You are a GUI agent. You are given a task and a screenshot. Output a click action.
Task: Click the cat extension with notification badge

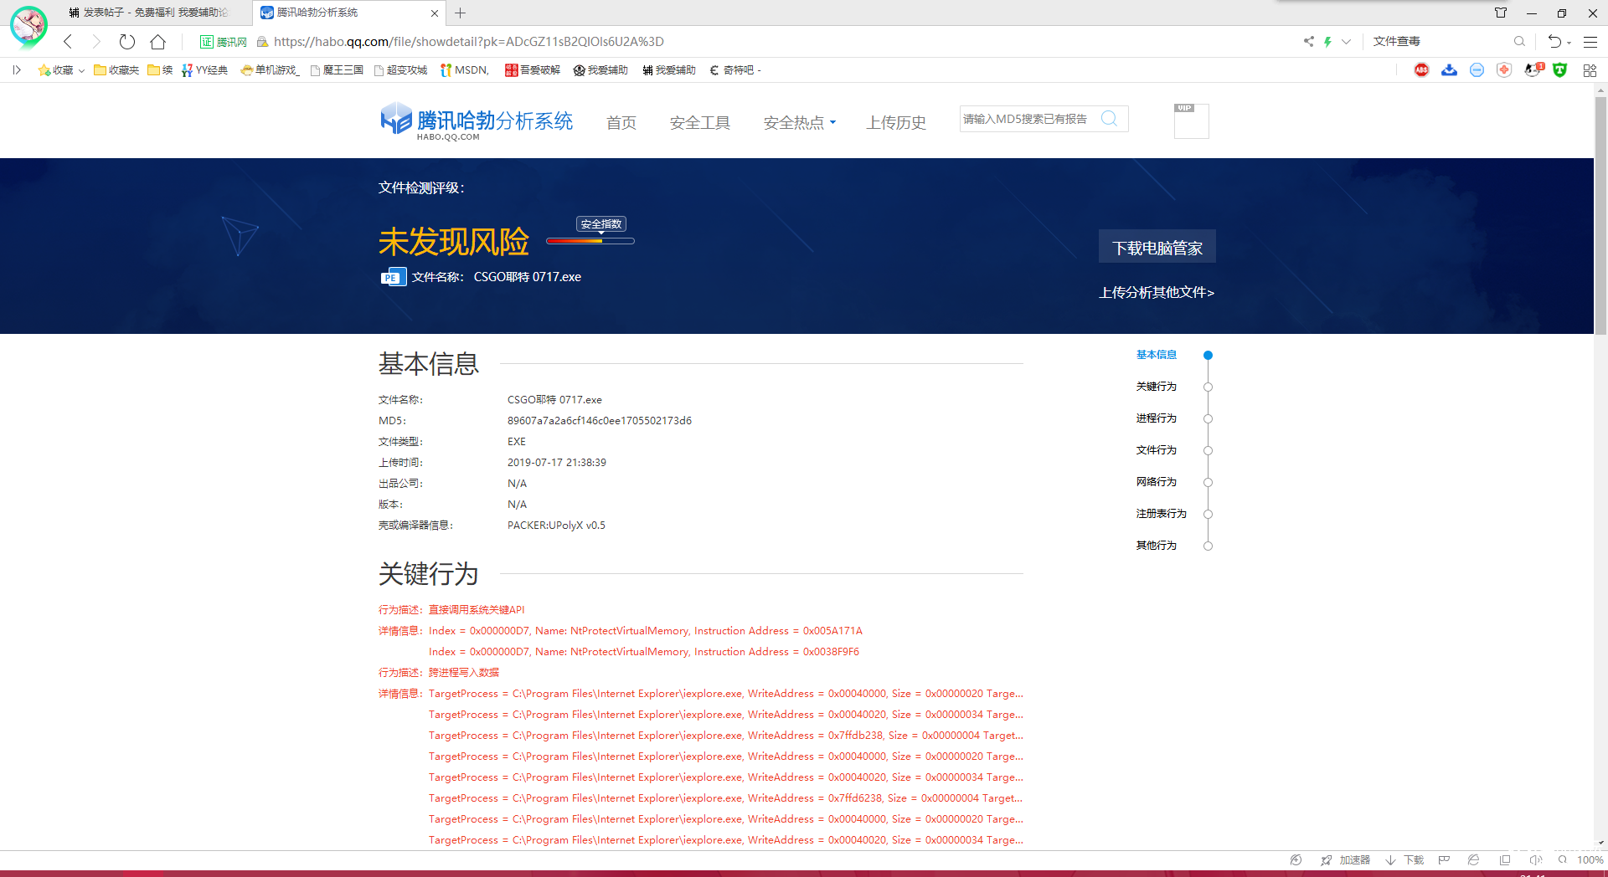(1533, 70)
